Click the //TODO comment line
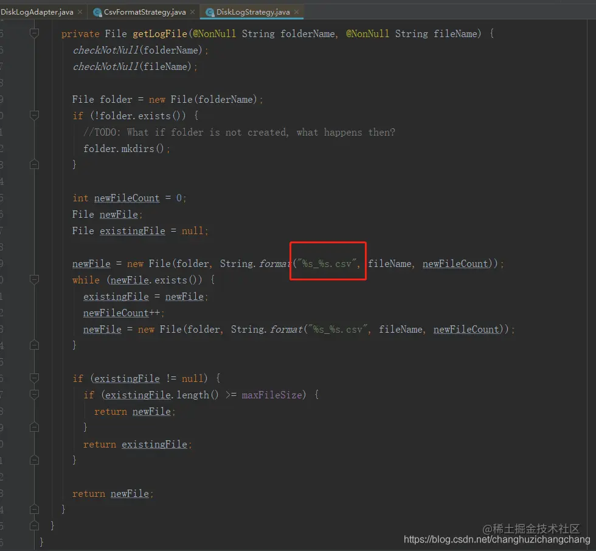The width and height of the screenshot is (596, 551). click(240, 132)
